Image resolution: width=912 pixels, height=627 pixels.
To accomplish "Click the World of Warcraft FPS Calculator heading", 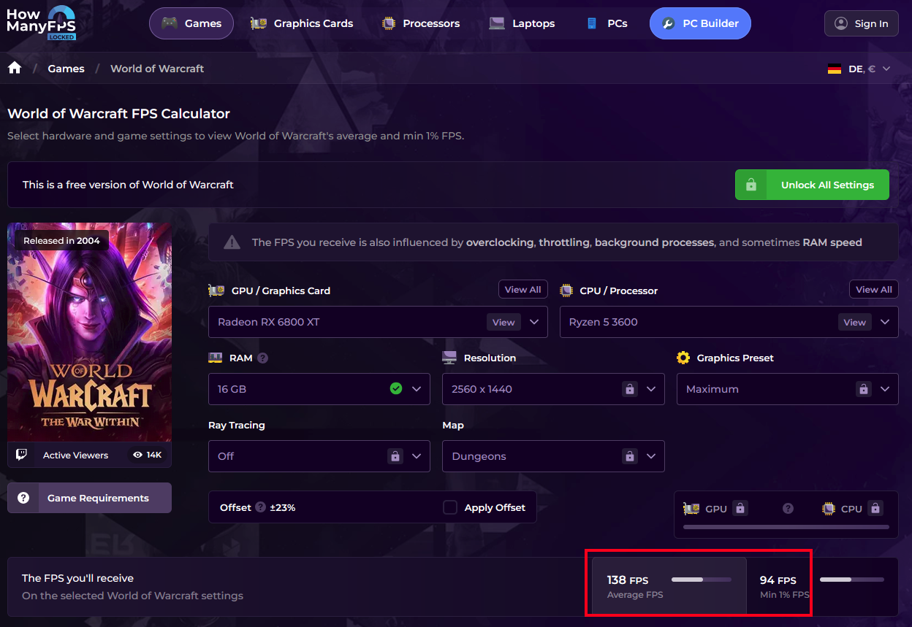I will pyautogui.click(x=119, y=114).
